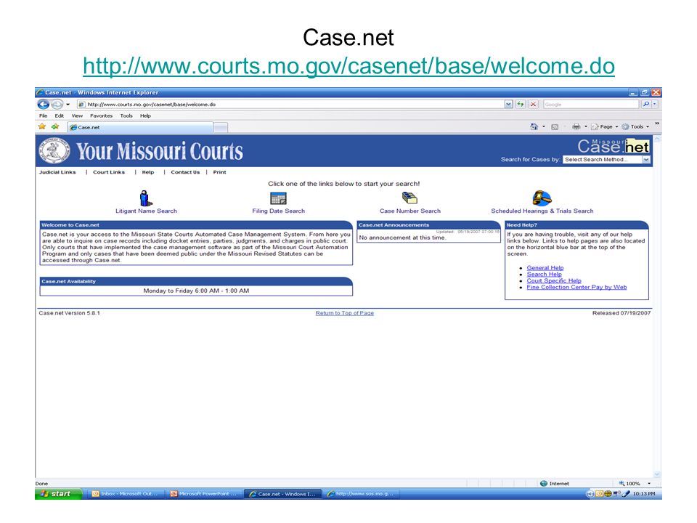The height and width of the screenshot is (523, 697).
Task: Open the Tools command bar dropdown
Action: [635, 126]
